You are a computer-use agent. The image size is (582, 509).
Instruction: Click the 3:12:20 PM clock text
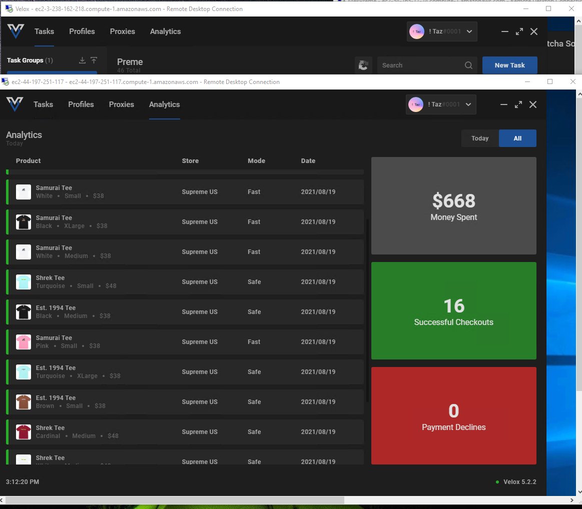coord(23,482)
